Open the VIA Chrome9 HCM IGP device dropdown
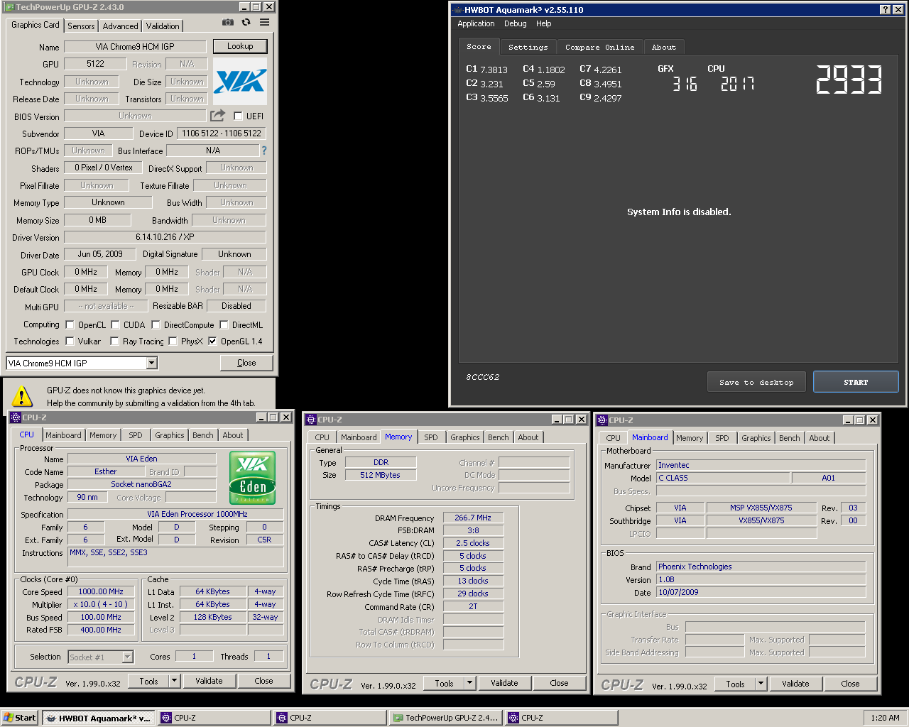This screenshot has width=909, height=727. coord(151,363)
